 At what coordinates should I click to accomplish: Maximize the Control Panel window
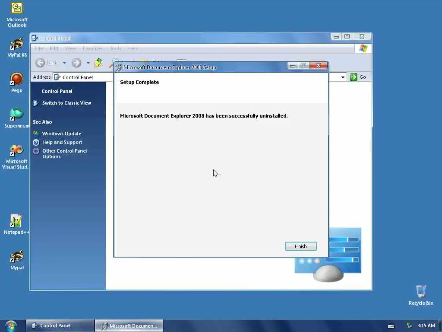[x=347, y=36]
